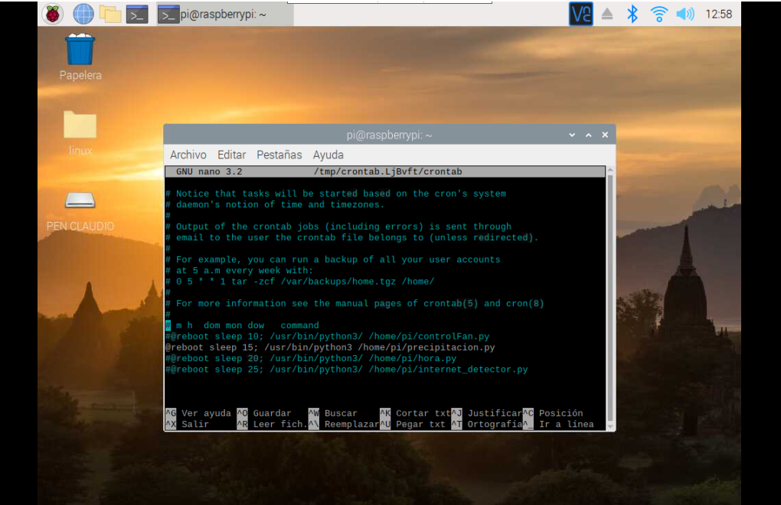
Task: Open the Pestañas menu
Action: coord(279,155)
